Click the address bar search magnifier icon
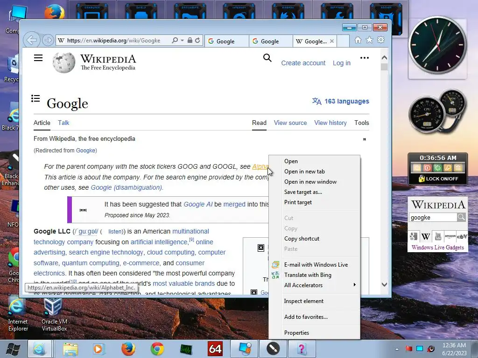The width and height of the screenshot is (478, 358). point(175,40)
